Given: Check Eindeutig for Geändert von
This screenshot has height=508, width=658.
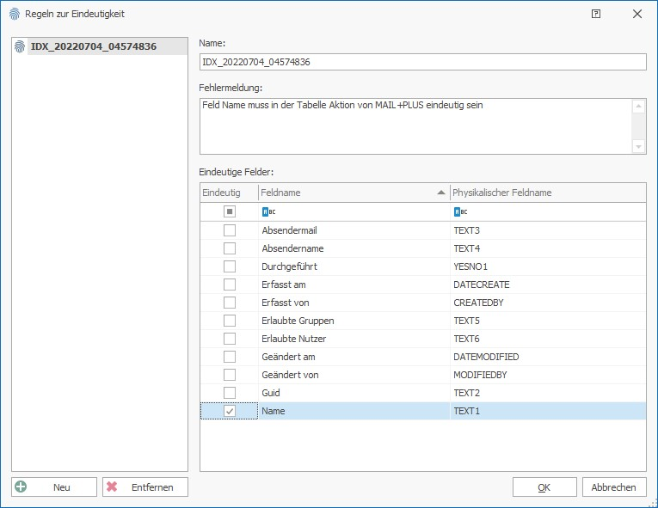Looking at the screenshot, I should (x=230, y=375).
